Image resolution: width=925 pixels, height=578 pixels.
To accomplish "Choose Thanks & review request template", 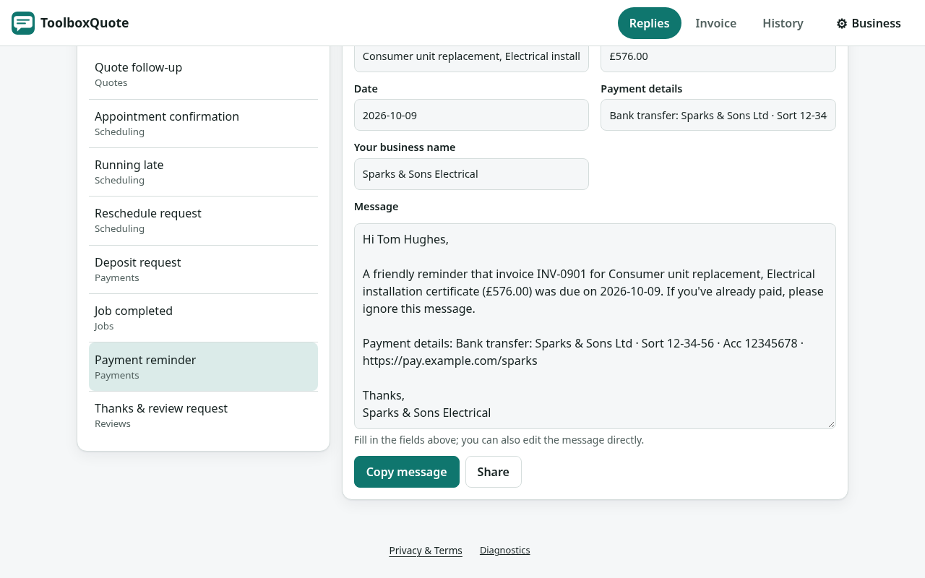I will click(x=203, y=415).
